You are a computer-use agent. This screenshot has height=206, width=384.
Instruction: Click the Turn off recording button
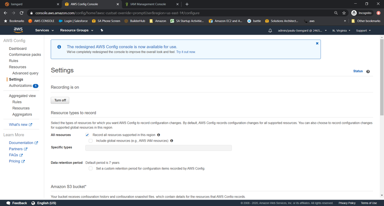click(60, 100)
